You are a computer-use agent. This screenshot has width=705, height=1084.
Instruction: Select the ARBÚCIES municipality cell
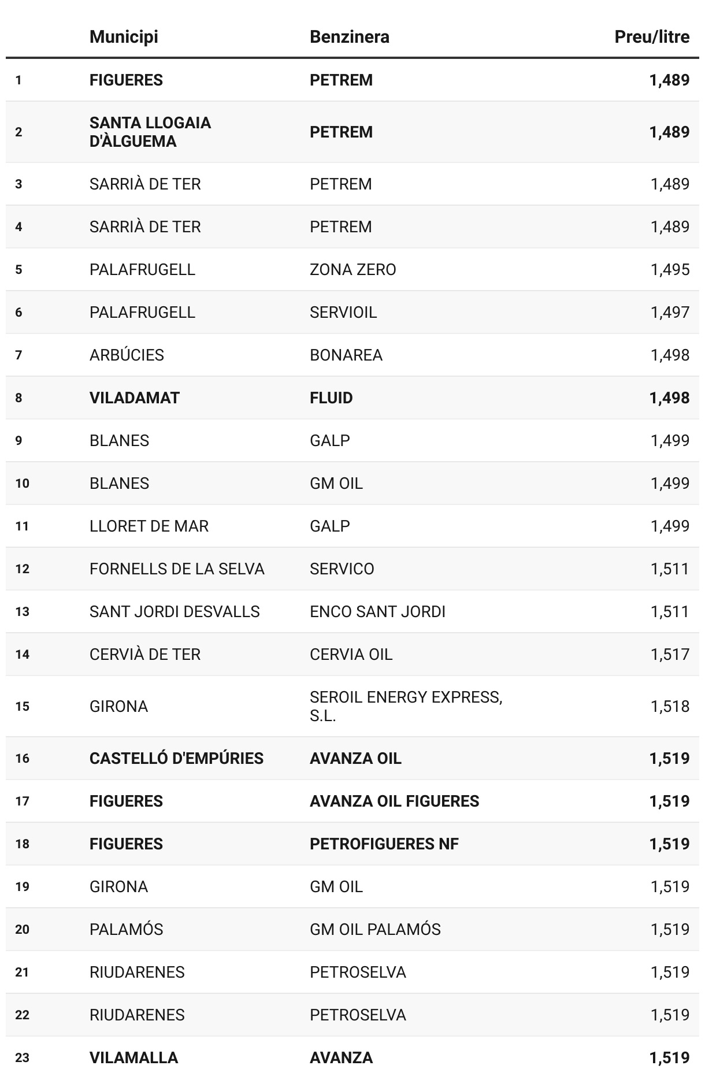[127, 355]
